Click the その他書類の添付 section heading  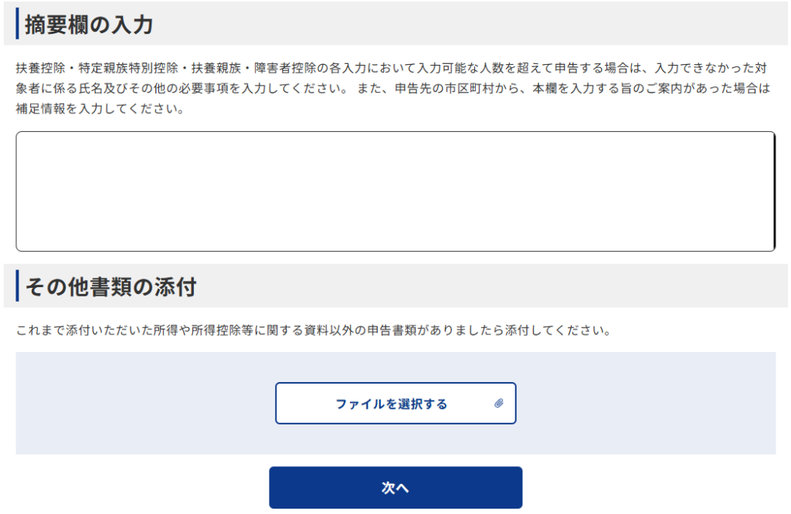pos(110,288)
